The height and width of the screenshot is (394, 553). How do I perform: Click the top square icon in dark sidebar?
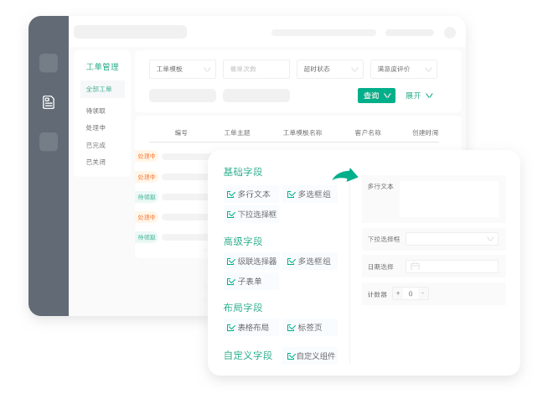(49, 63)
